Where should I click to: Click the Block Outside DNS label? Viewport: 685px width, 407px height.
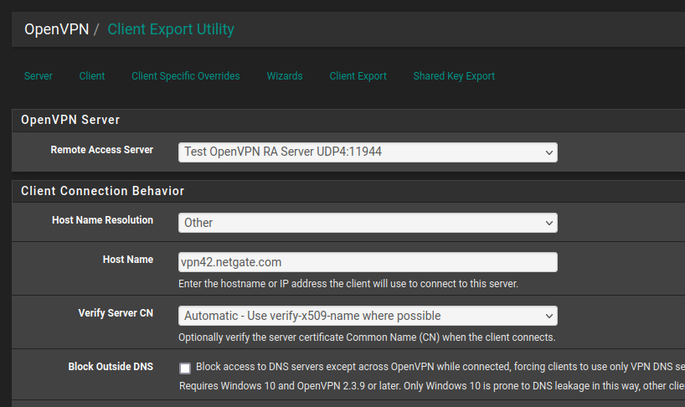[x=111, y=367]
